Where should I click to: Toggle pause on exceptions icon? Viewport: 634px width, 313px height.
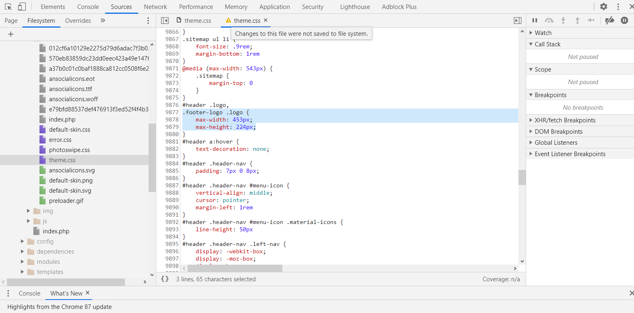pyautogui.click(x=624, y=20)
